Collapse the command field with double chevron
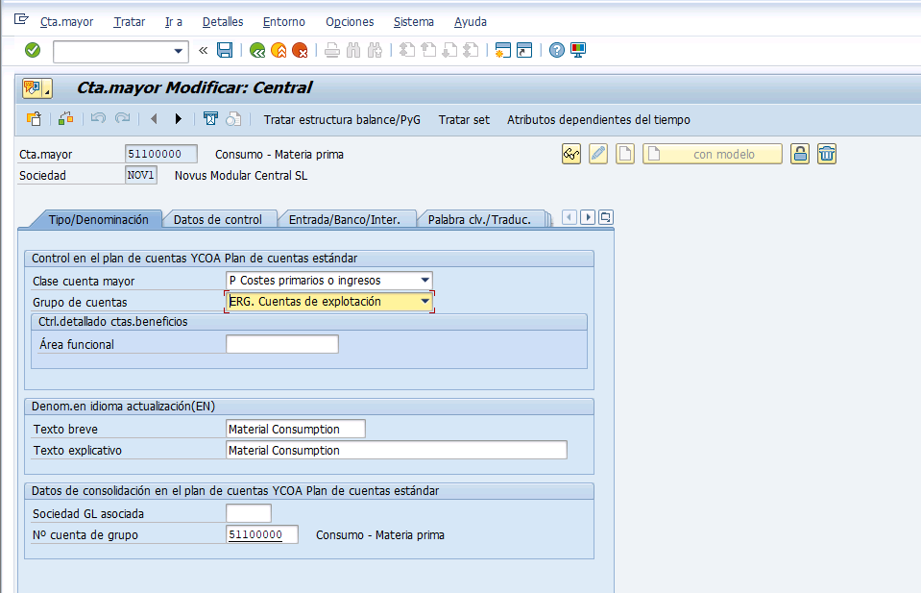 pos(204,51)
